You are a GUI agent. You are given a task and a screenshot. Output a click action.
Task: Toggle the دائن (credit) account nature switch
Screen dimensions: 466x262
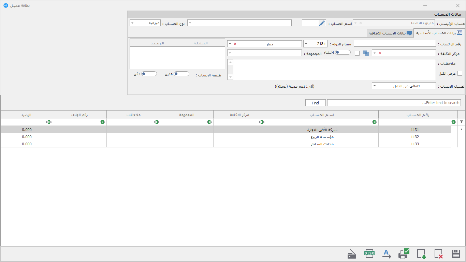149,74
